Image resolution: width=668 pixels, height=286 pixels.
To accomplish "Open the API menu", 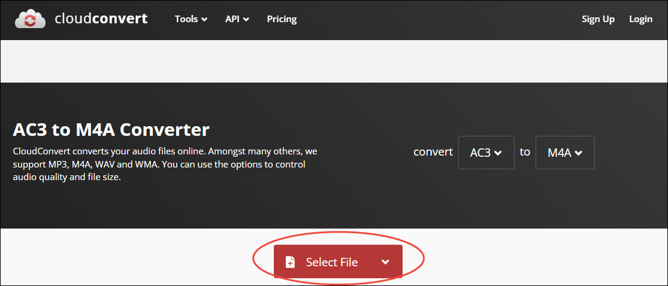I will [237, 19].
